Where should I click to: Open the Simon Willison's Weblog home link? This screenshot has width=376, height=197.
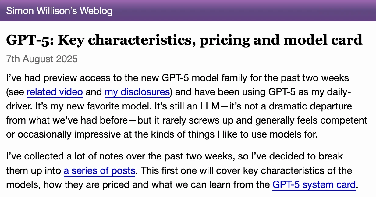(x=59, y=11)
